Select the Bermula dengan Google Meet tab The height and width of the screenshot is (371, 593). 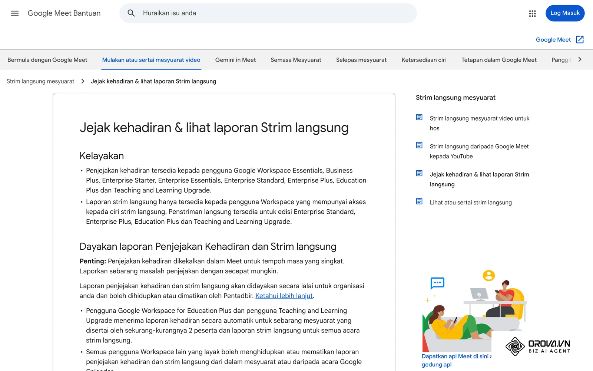[x=47, y=60]
